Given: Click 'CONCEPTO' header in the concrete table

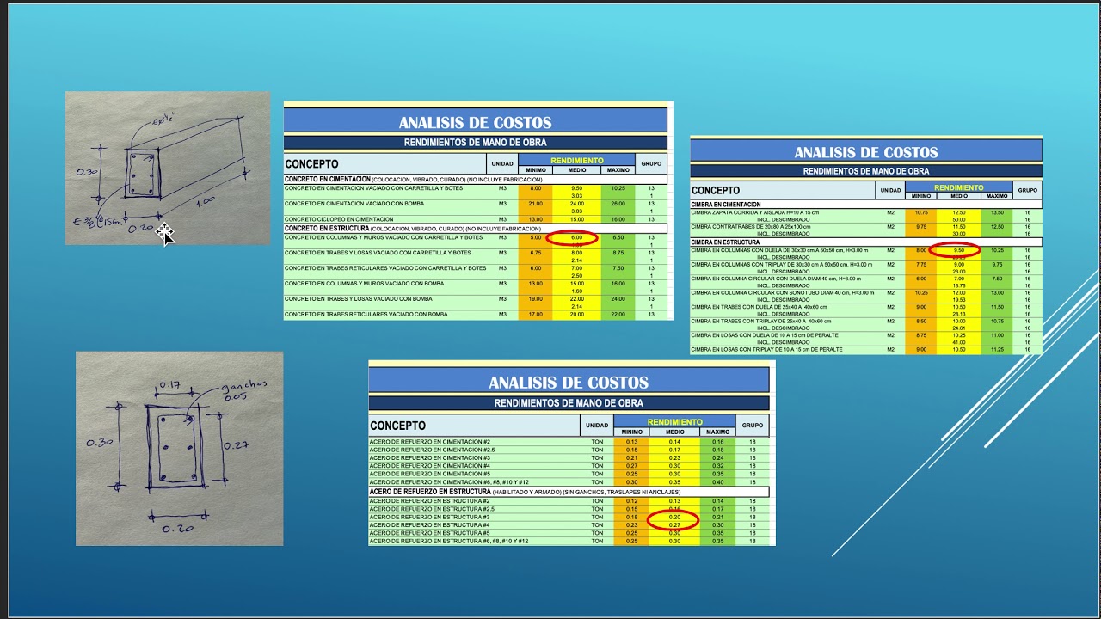Looking at the screenshot, I should (x=311, y=163).
